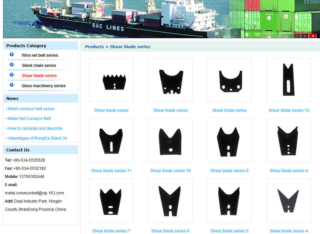Read the How to calculate and describe article

[x=35, y=128]
